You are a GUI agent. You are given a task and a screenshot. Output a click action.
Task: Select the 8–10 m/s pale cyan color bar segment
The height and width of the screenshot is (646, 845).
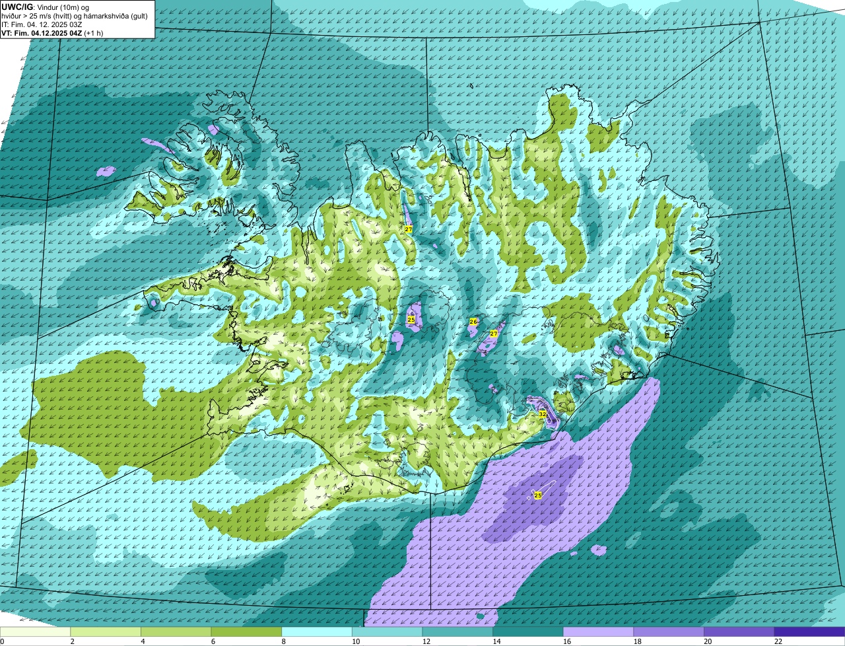(317, 631)
